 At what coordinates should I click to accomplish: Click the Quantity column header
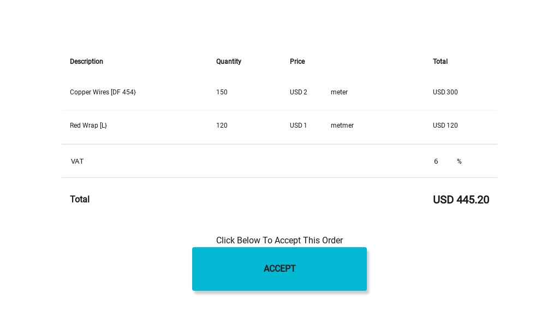coord(229,62)
